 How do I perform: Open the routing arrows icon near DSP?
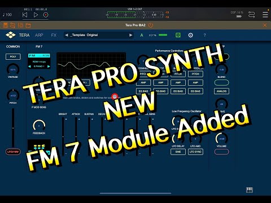(x=252, y=15)
